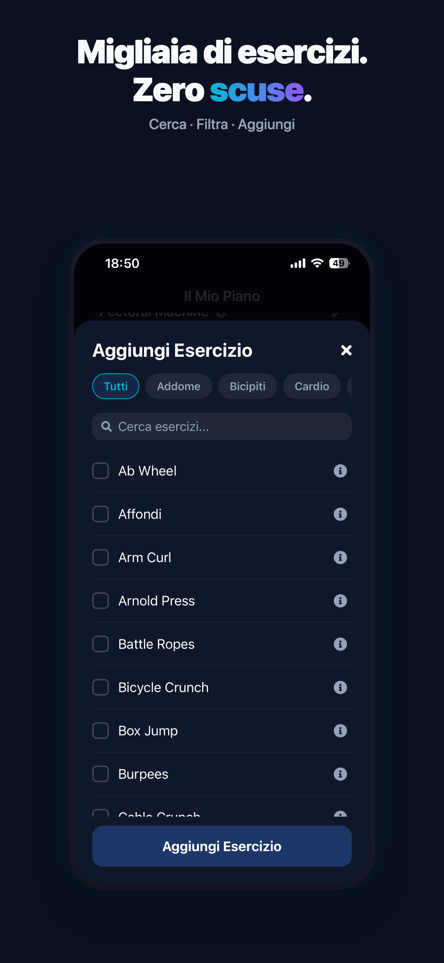View Arnold Press details via info icon
Viewport: 444px width, 963px height.
click(x=340, y=601)
